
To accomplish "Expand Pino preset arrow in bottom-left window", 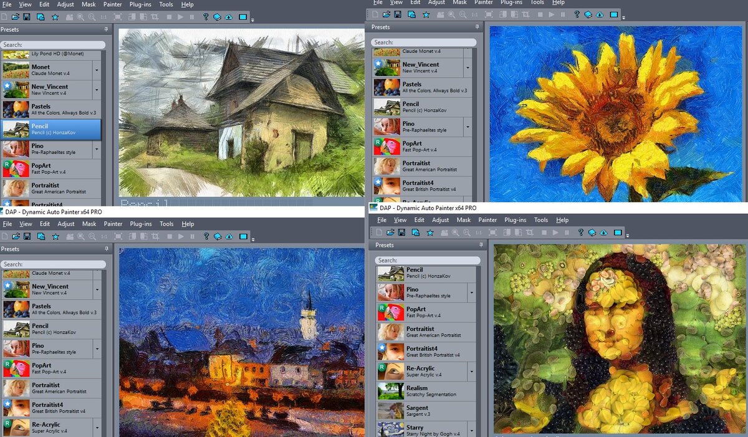I will click(x=97, y=349).
